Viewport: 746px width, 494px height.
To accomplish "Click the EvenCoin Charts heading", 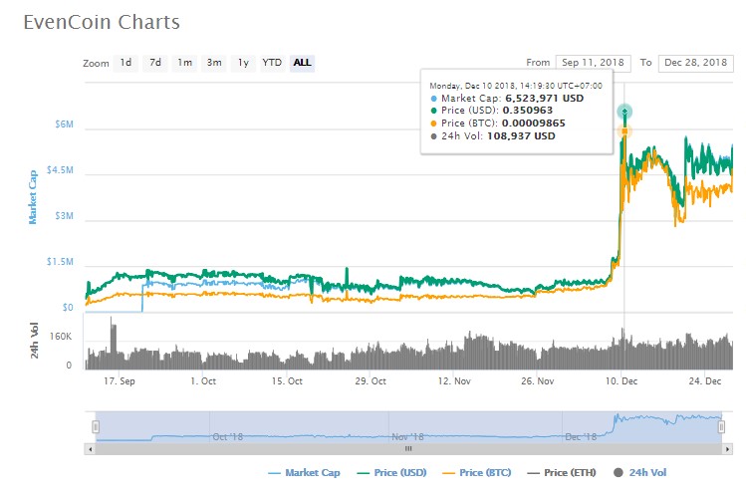I will [x=102, y=22].
